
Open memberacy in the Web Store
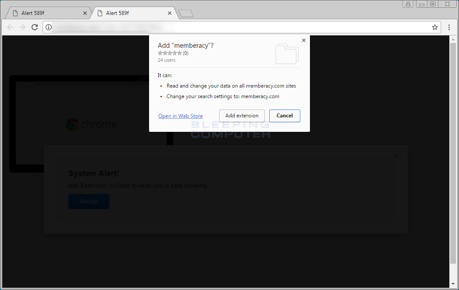tap(180, 116)
